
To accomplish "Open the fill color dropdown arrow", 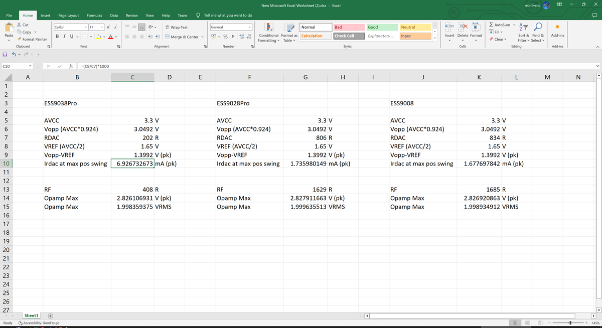I will tap(105, 37).
